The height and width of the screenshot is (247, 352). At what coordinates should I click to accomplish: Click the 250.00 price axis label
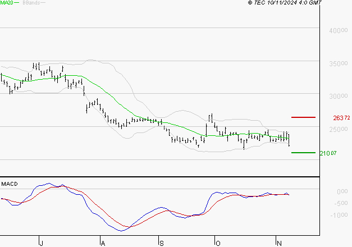pyautogui.click(x=339, y=129)
